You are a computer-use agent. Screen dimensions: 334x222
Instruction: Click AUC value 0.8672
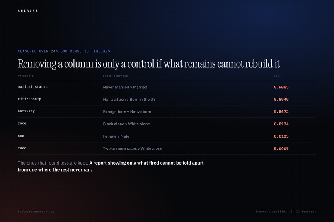point(281,112)
